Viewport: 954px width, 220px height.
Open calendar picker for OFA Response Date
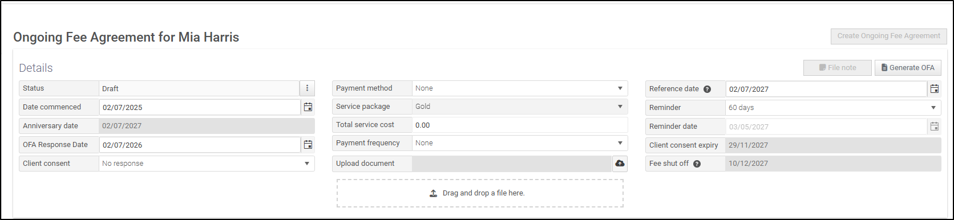(x=308, y=145)
